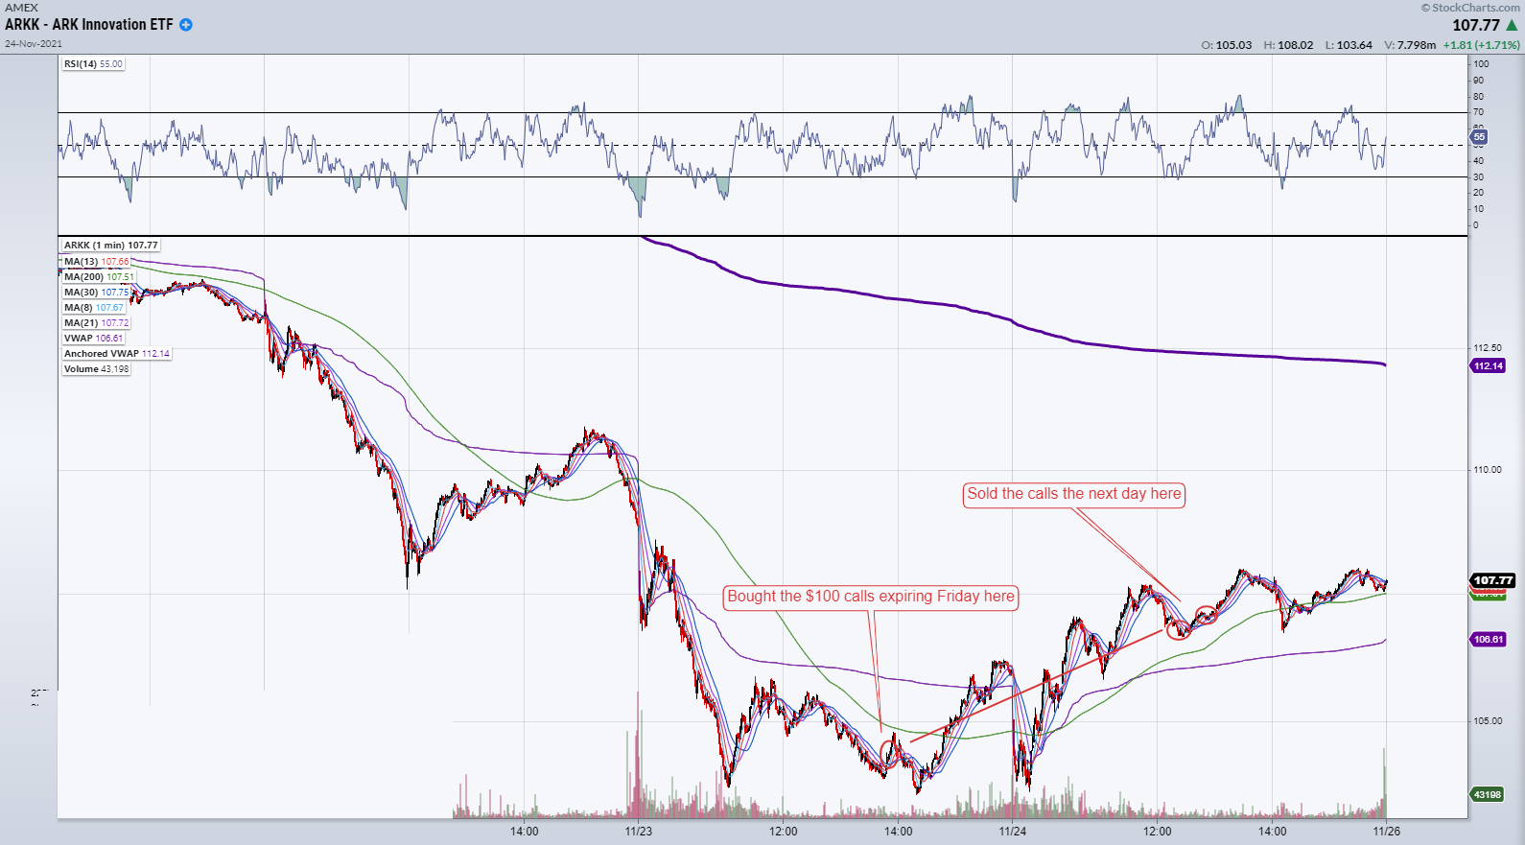1525x845 pixels.
Task: Click the 'Bought the $100 calls' annotation box
Action: click(870, 597)
